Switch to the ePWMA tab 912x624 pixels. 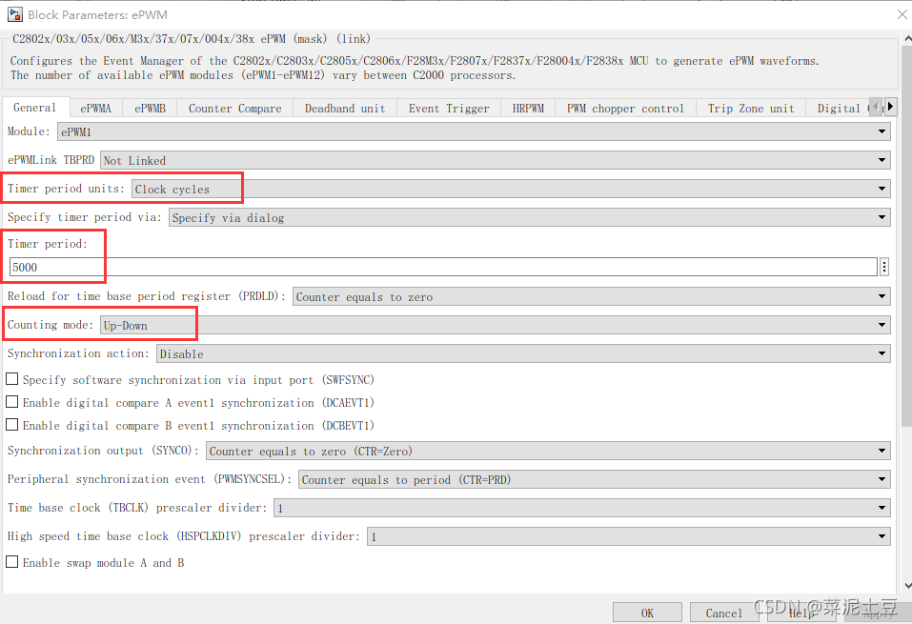96,109
